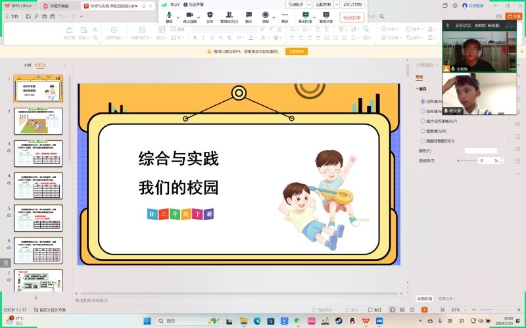Expand the more options menu in meeting toolbar

pyautogui.click(x=285, y=14)
